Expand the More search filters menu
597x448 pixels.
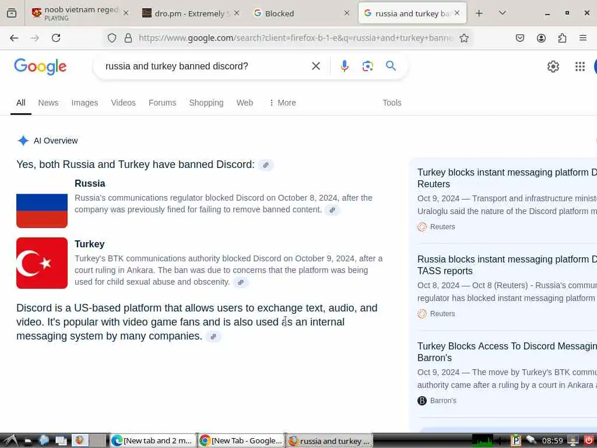283,103
